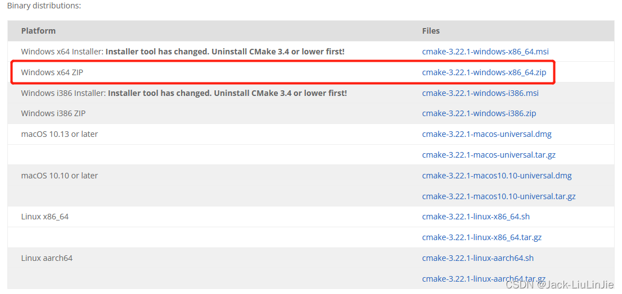Click the Windows x64 Installer row text
Viewport: 622px width, 294px height.
(182, 52)
